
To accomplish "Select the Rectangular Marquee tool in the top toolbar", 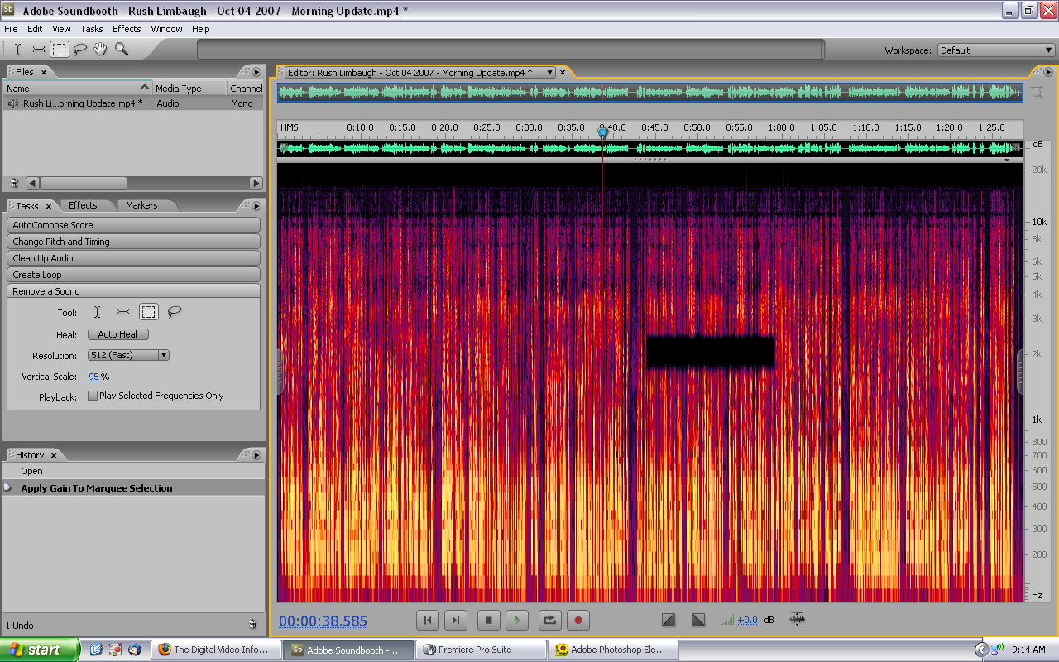I will click(x=60, y=50).
